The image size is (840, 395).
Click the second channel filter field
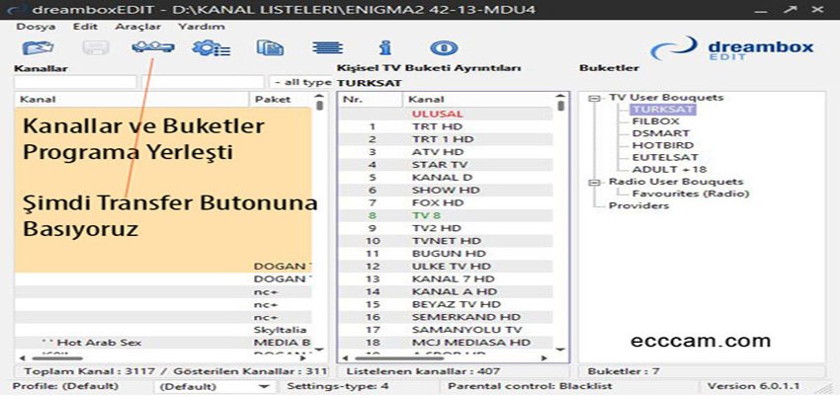pos(202,82)
